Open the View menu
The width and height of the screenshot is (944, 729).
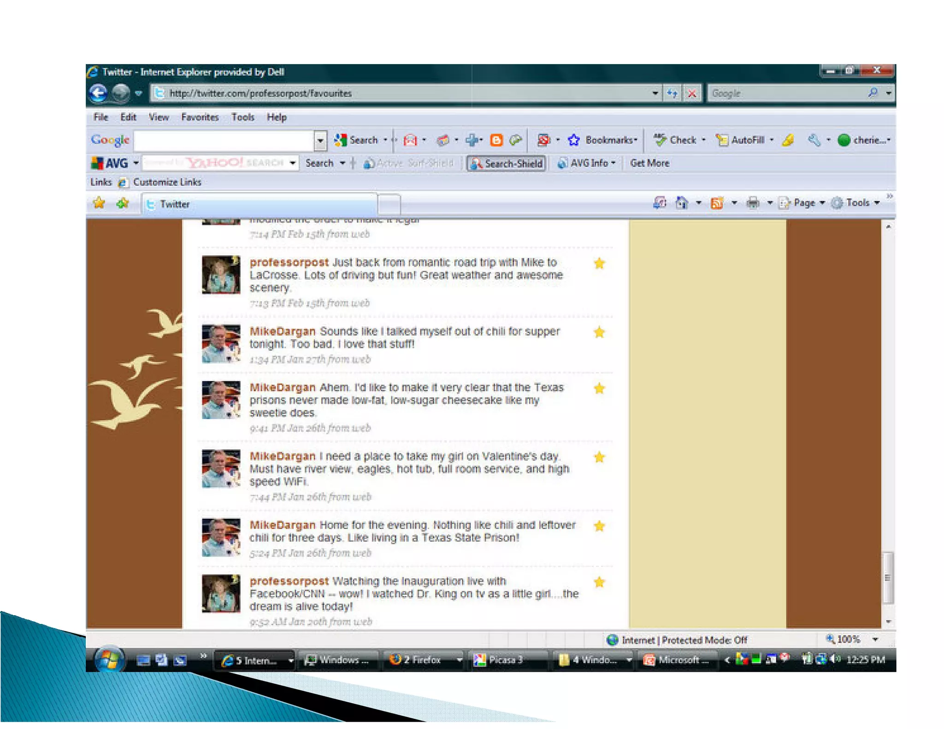pyautogui.click(x=159, y=117)
